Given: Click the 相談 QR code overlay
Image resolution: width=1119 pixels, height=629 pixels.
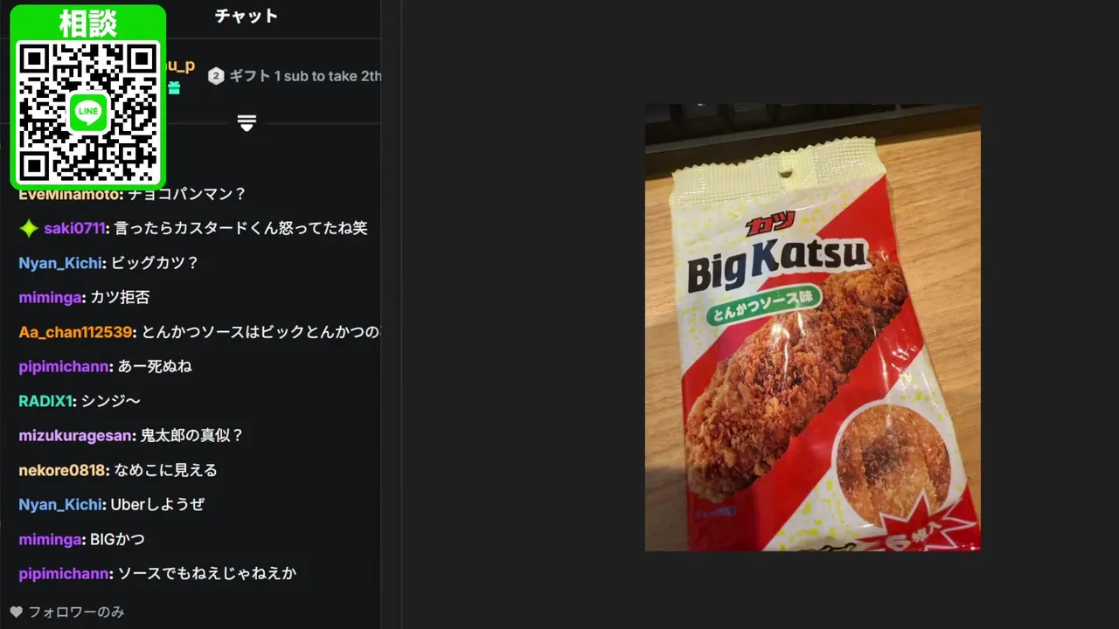Looking at the screenshot, I should tap(88, 97).
